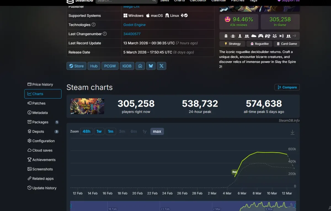Open Achievements using the trophy icon

point(29,160)
